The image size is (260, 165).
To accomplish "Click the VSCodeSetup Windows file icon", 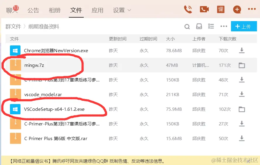I will point(15,109).
